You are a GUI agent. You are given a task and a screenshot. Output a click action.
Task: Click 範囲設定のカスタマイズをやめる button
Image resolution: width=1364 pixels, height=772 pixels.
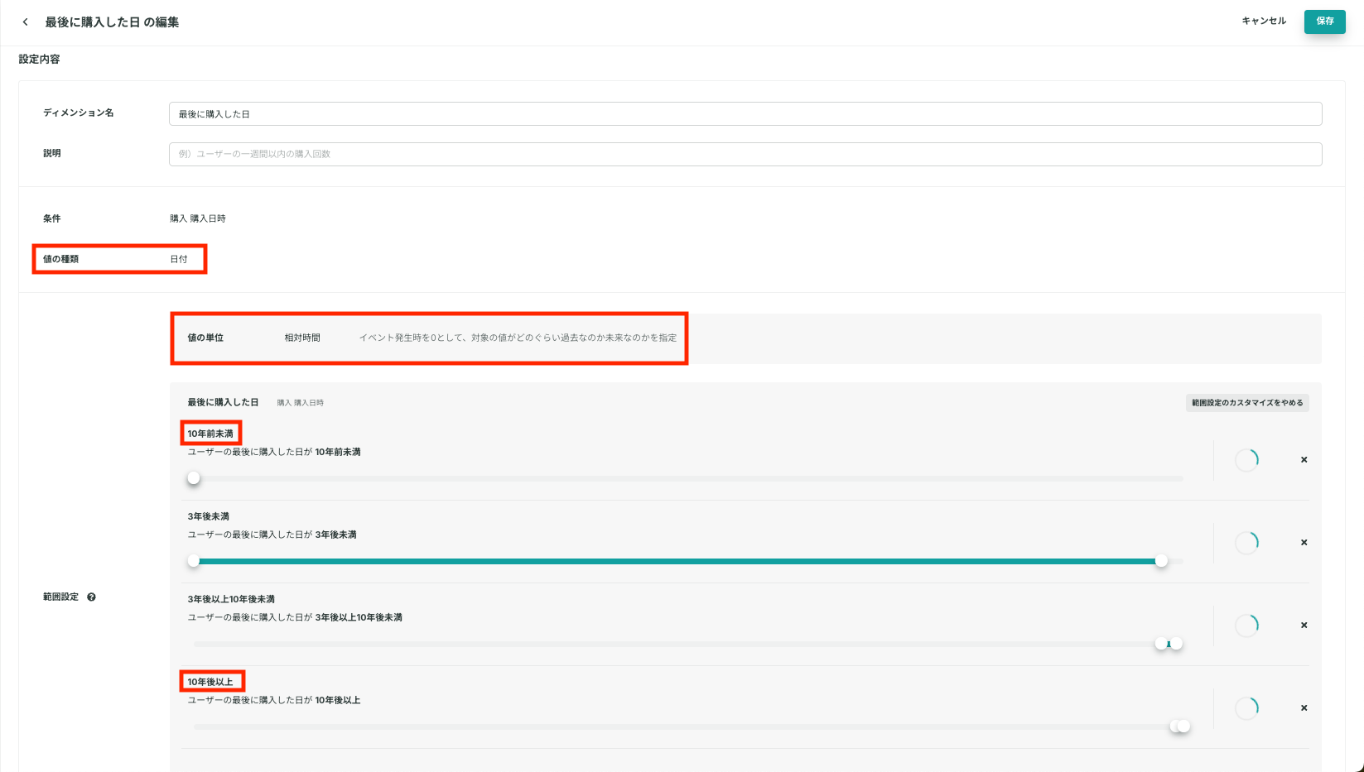click(x=1247, y=403)
